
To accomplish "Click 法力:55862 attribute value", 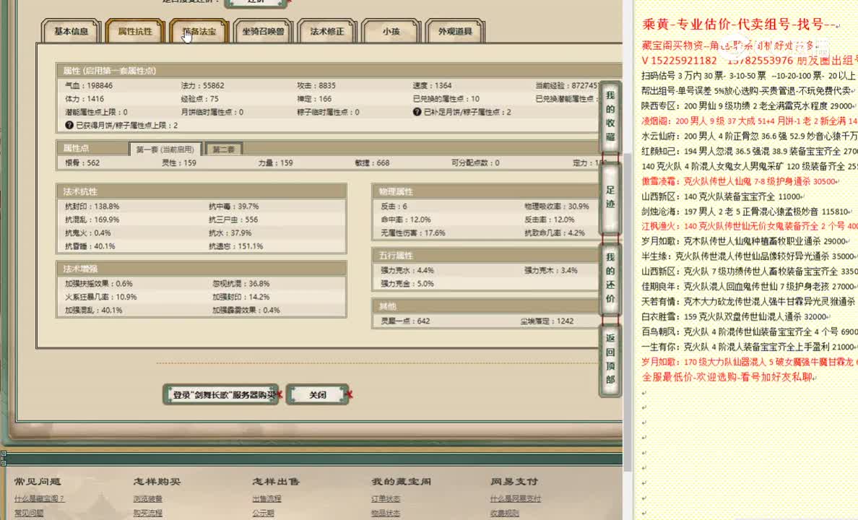I will (x=202, y=85).
